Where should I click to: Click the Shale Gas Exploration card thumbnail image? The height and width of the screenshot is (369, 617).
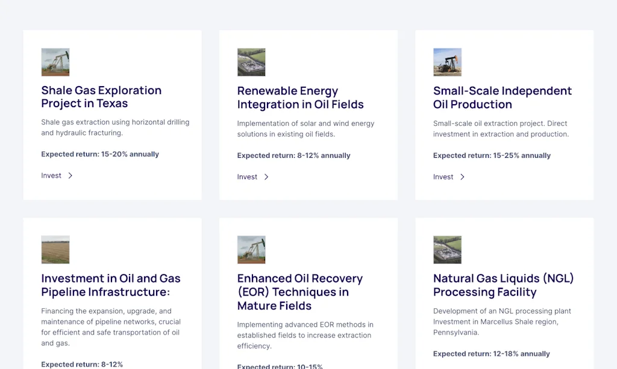pyautogui.click(x=55, y=62)
